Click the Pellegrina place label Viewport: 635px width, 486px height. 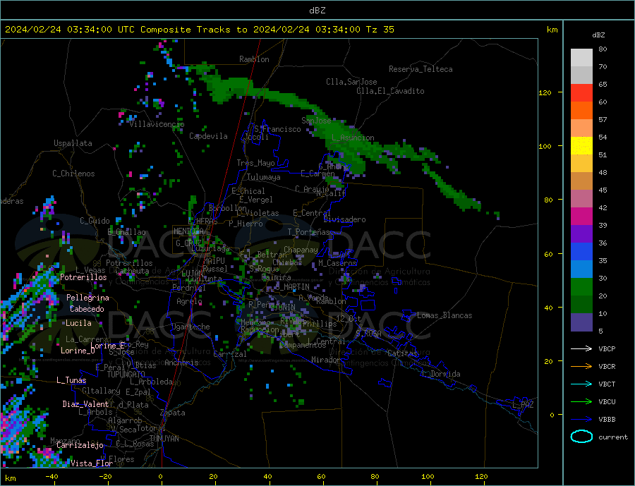(x=87, y=298)
